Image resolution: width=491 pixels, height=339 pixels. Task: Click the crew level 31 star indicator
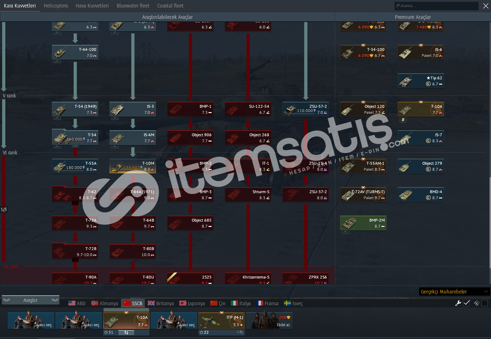pos(109,333)
